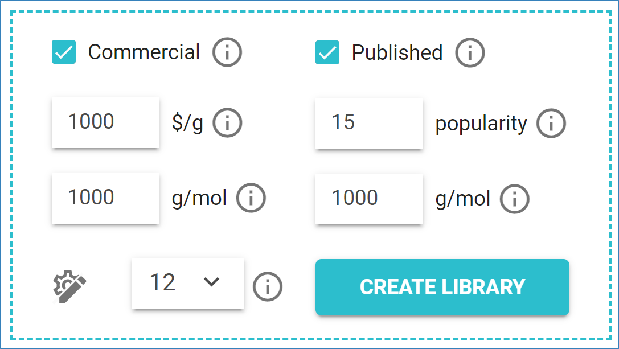Click the info icon next to Published
The image size is (619, 349).
(470, 52)
